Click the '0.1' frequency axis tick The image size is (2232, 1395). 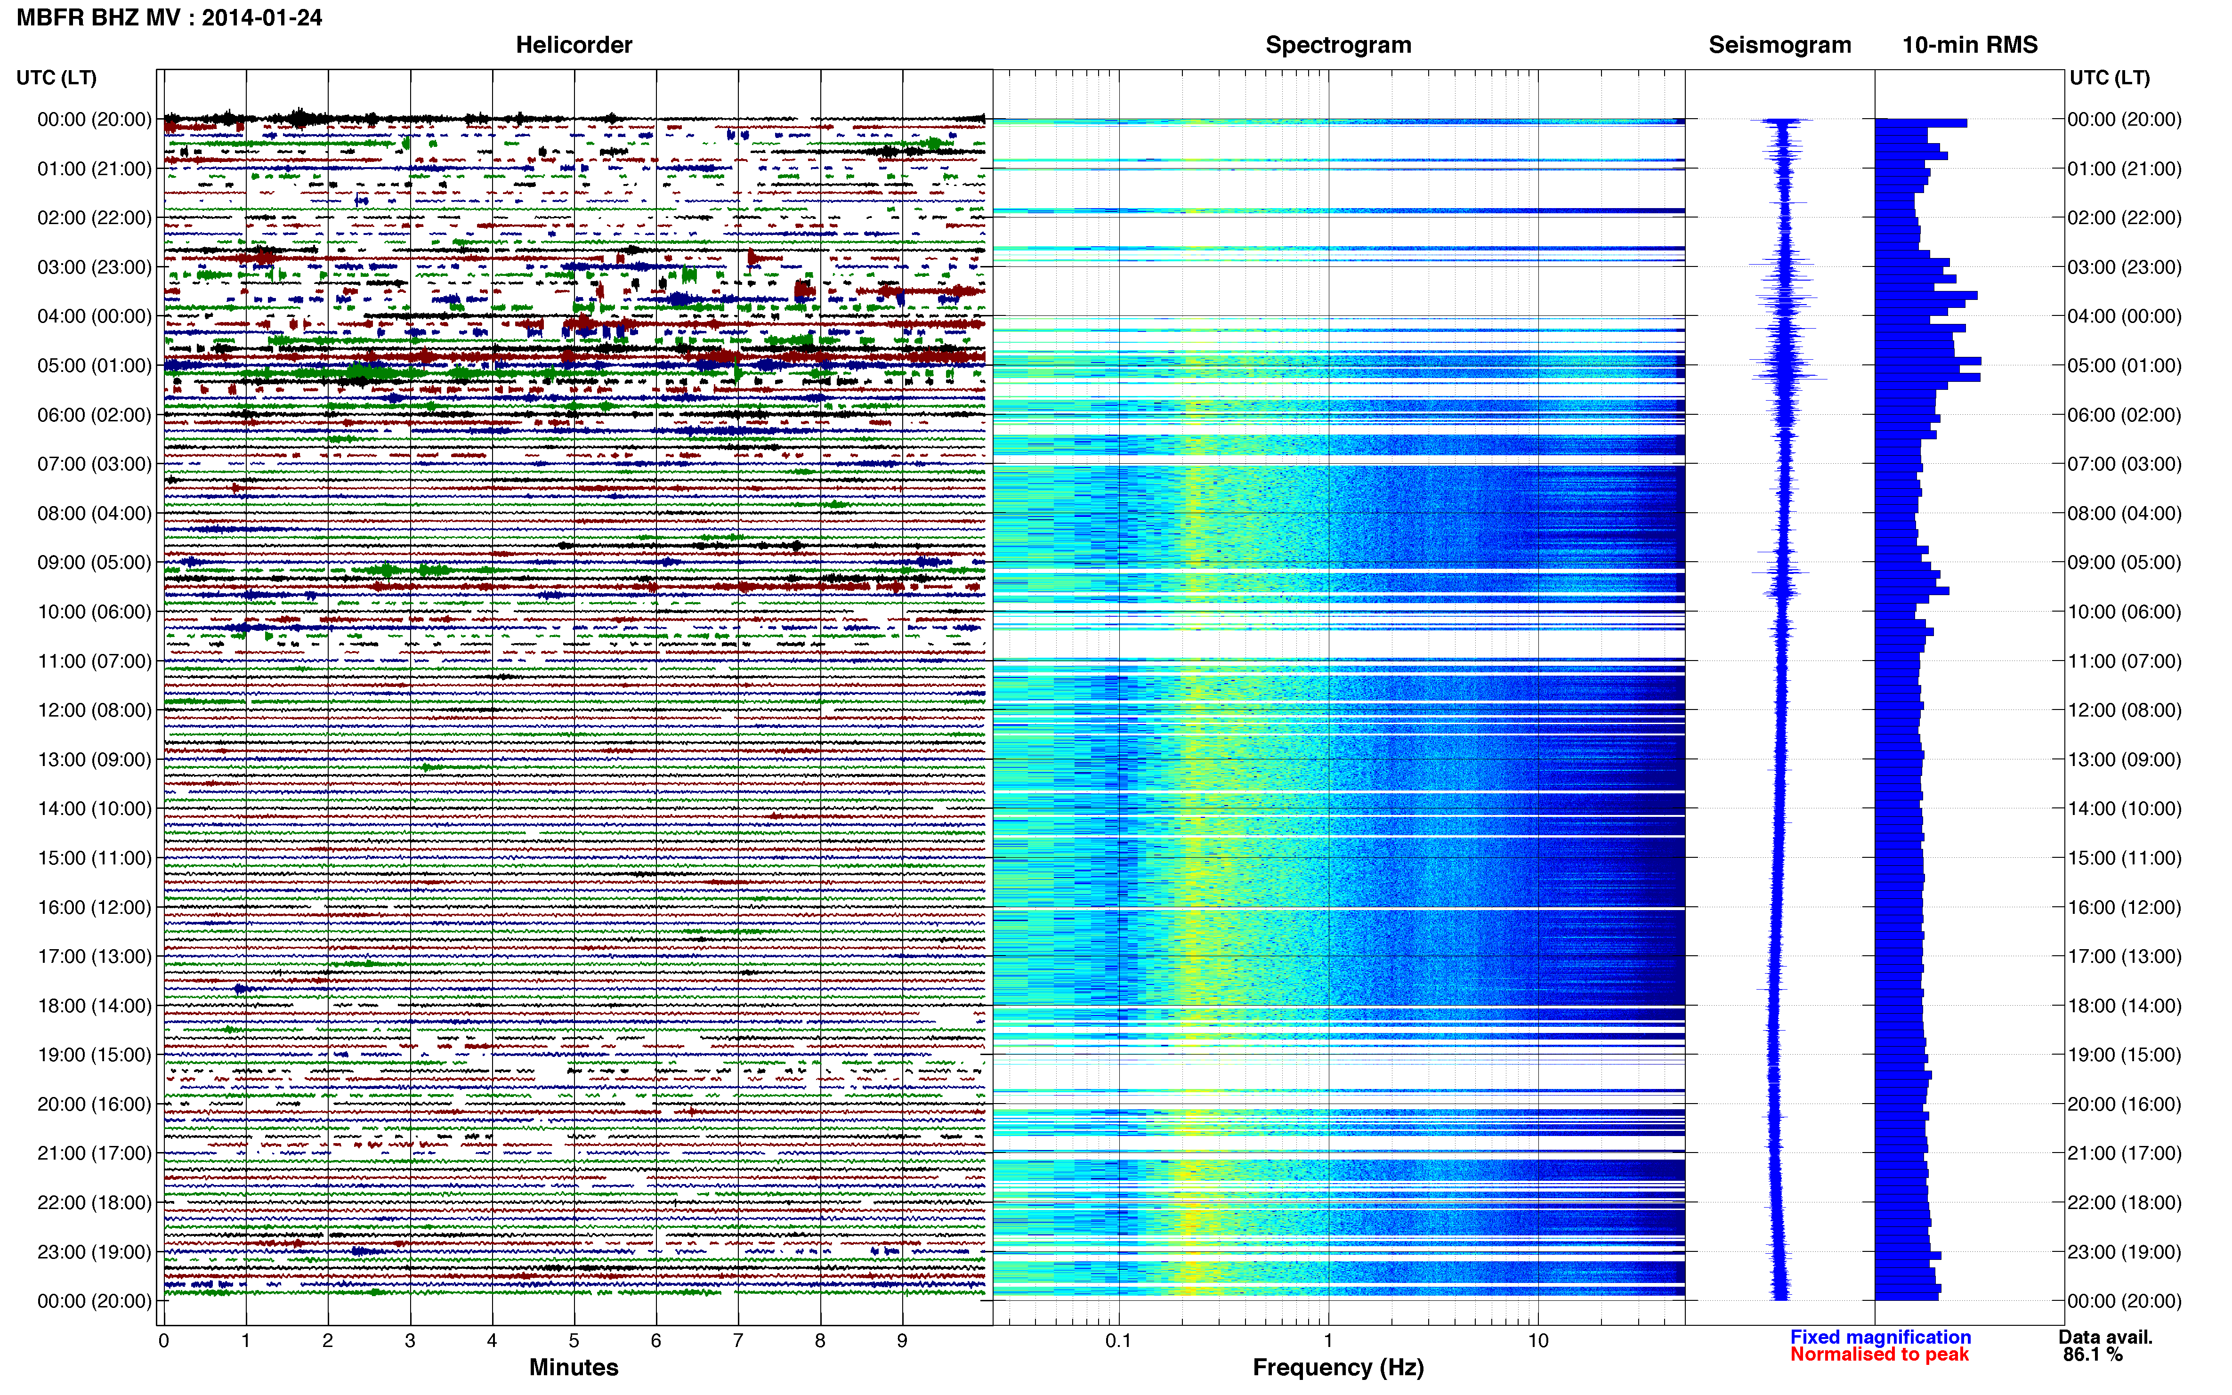1118,1341
